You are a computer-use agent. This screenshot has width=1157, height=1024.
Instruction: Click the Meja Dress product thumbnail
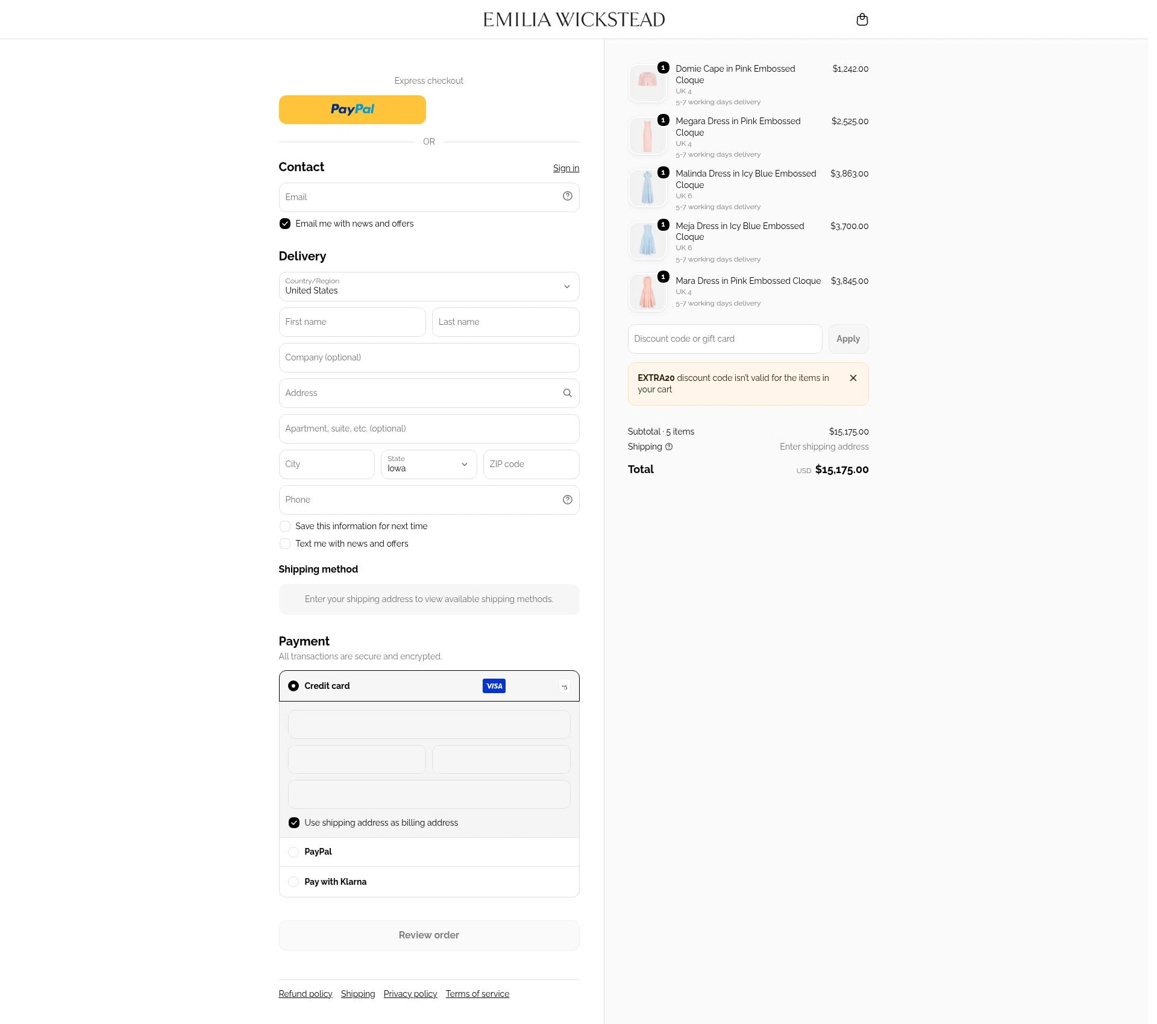pos(647,240)
